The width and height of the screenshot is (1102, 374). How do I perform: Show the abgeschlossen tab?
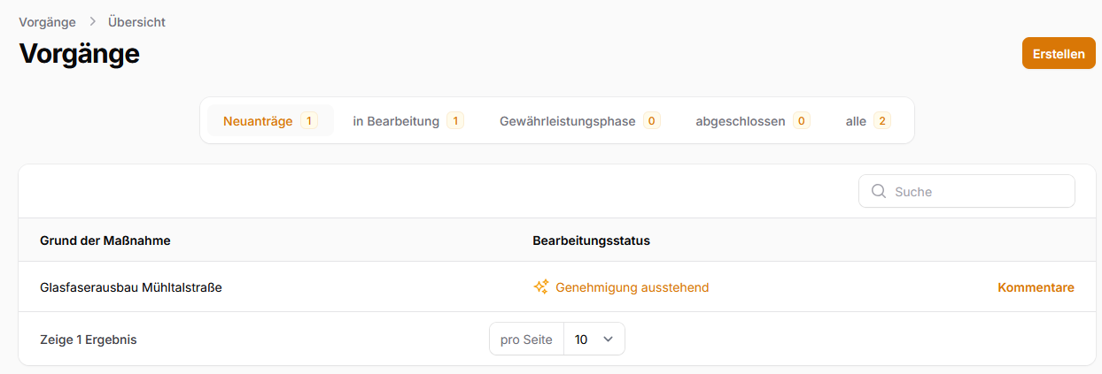pos(741,121)
